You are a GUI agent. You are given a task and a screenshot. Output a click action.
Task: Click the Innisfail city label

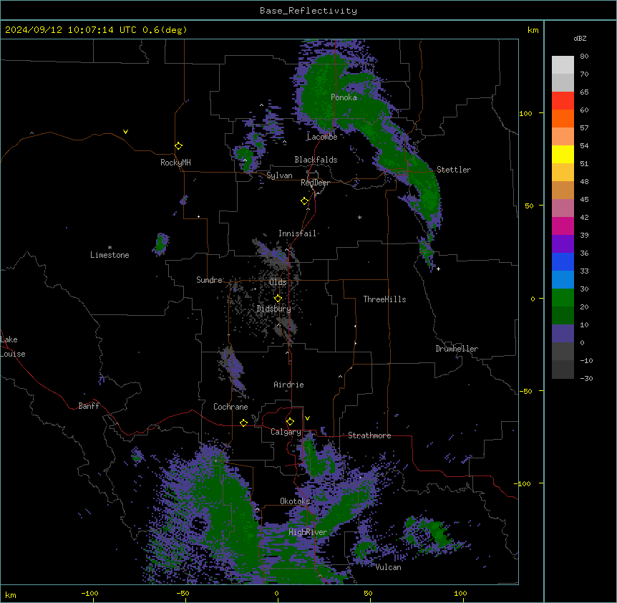(298, 233)
